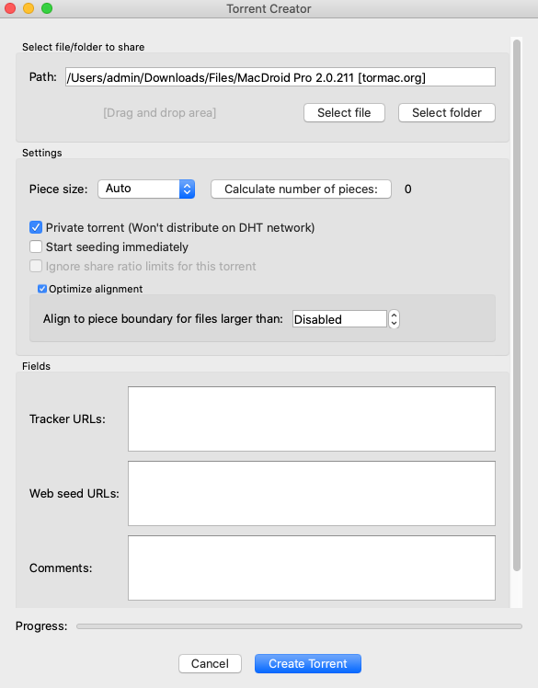
Task: Click the Path text field
Action: click(280, 77)
